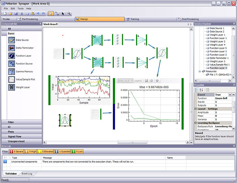Select the zoom magnifier tool
Screen dimensions: 237x183
[69, 13]
